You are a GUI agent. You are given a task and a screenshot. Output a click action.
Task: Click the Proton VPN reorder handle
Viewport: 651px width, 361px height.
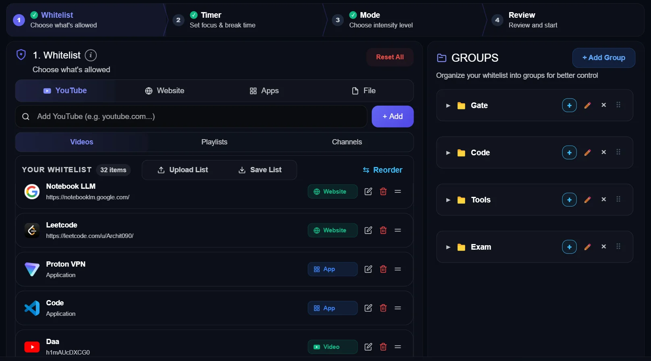398,269
